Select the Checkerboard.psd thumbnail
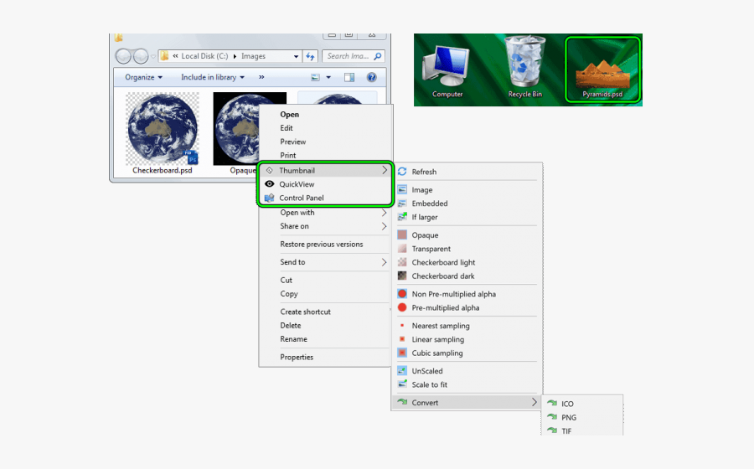The height and width of the screenshot is (469, 754). (162, 130)
